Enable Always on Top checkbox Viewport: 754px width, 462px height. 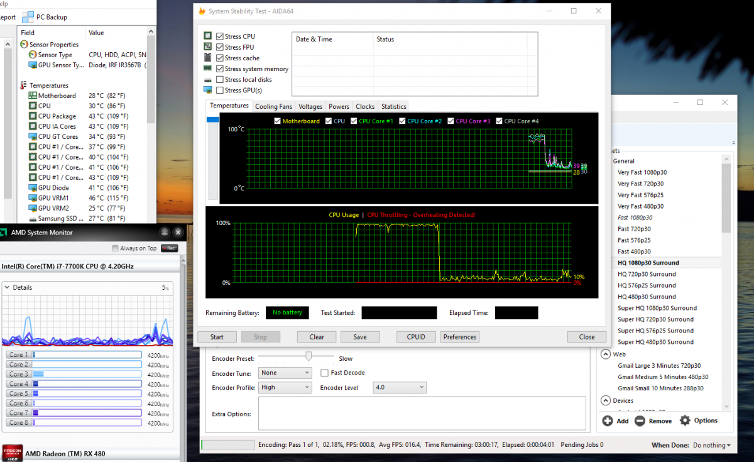click(x=115, y=248)
